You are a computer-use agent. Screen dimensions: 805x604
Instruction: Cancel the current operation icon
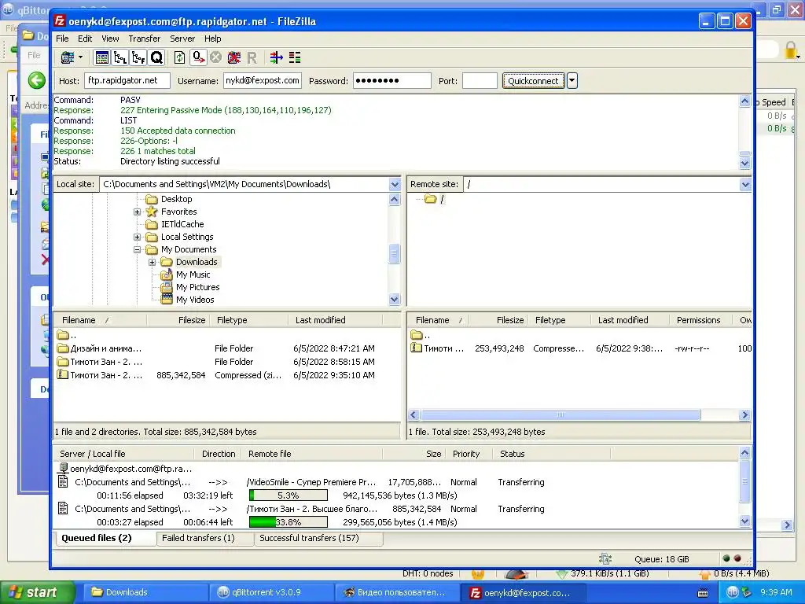(215, 57)
